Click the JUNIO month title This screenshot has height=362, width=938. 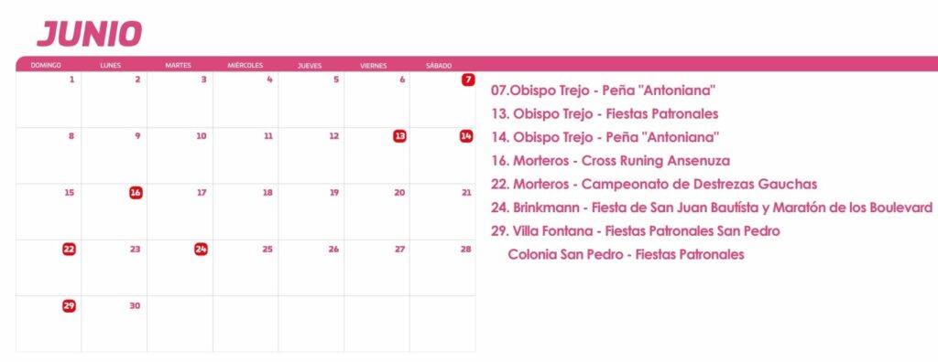pyautogui.click(x=90, y=34)
